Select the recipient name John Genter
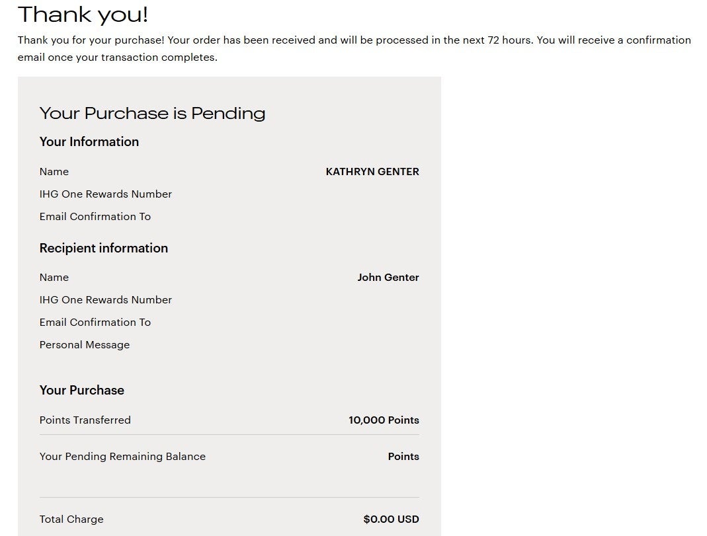 coord(388,278)
